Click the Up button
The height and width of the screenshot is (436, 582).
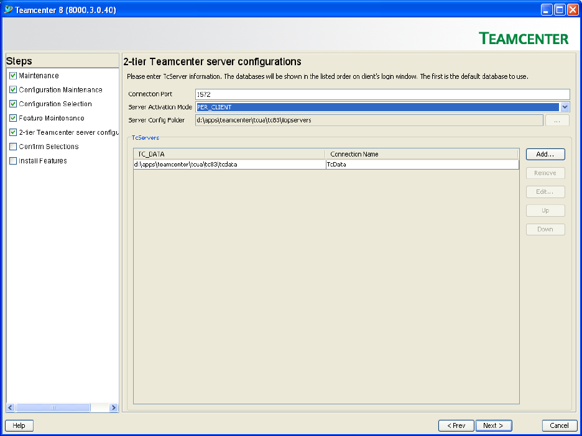(545, 211)
